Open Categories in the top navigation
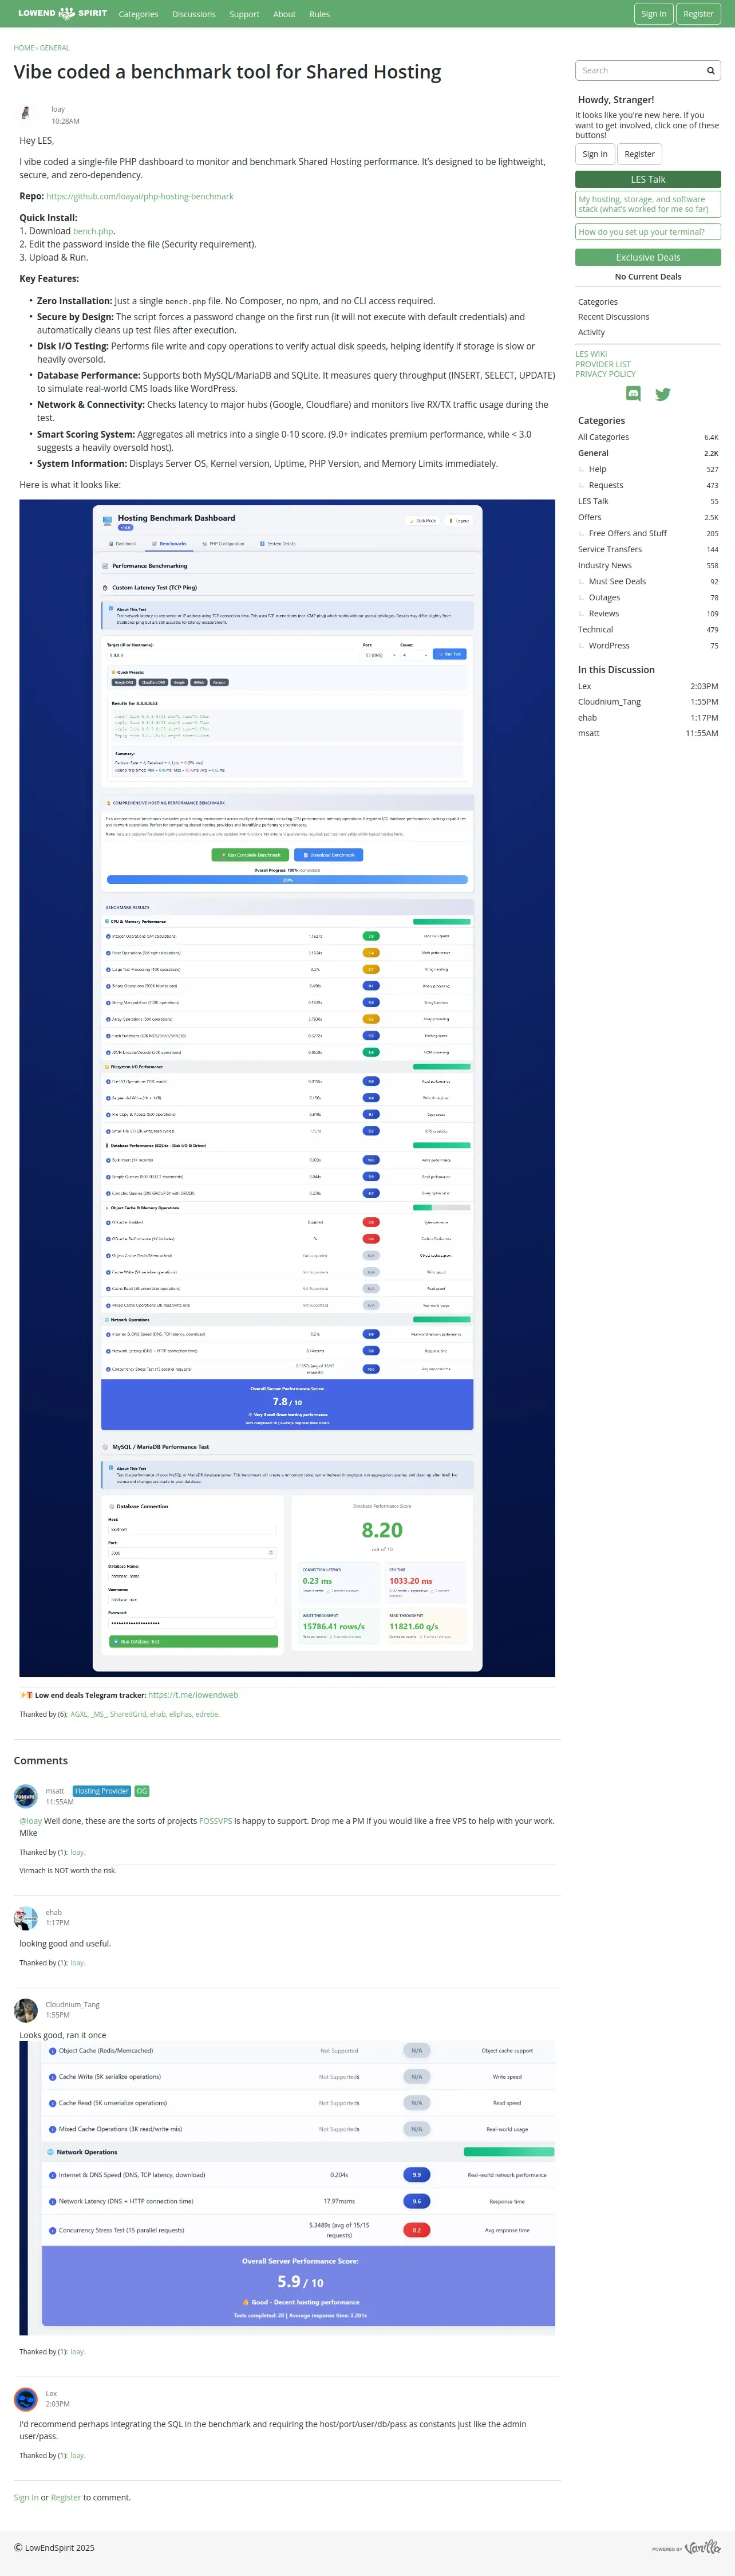 point(139,14)
